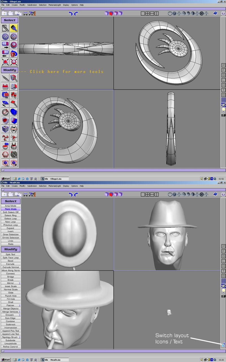
Task: Expand the Smooth submenu arrow
Action: 19,315
